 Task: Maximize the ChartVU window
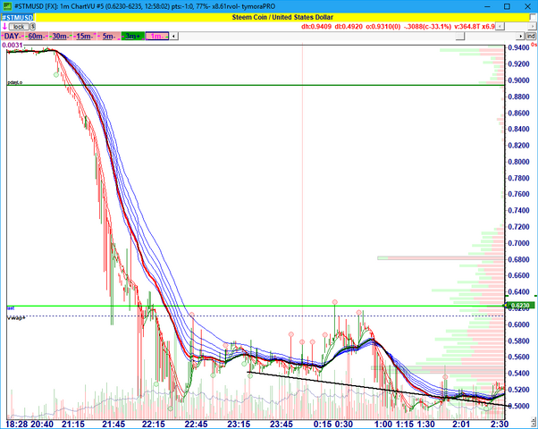click(x=507, y=6)
